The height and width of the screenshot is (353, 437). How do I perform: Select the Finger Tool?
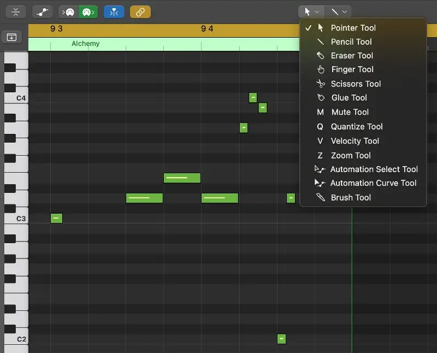click(352, 69)
